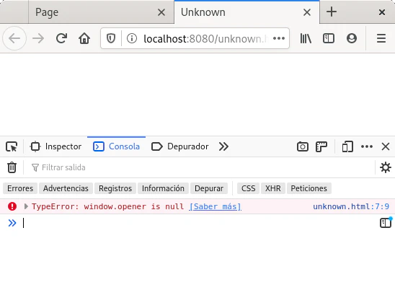Image resolution: width=395 pixels, height=303 pixels.
Task: Toggle the CSS filter
Action: 248,188
